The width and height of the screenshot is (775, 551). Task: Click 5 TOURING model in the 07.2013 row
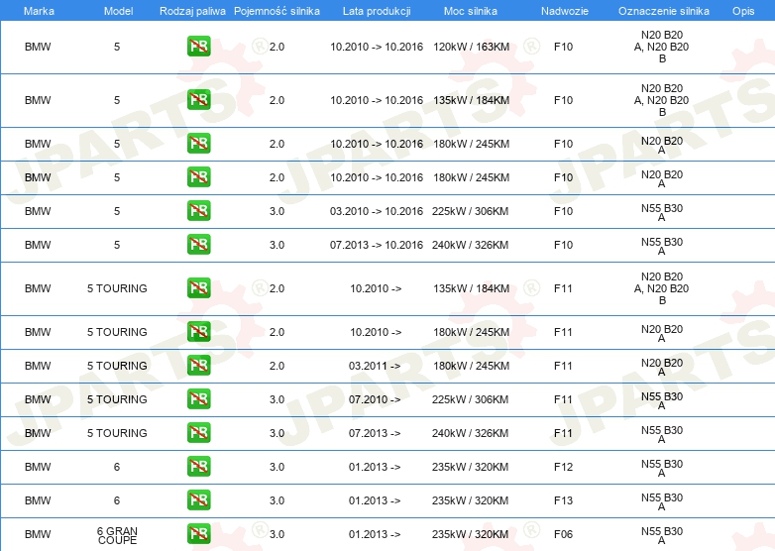117,433
